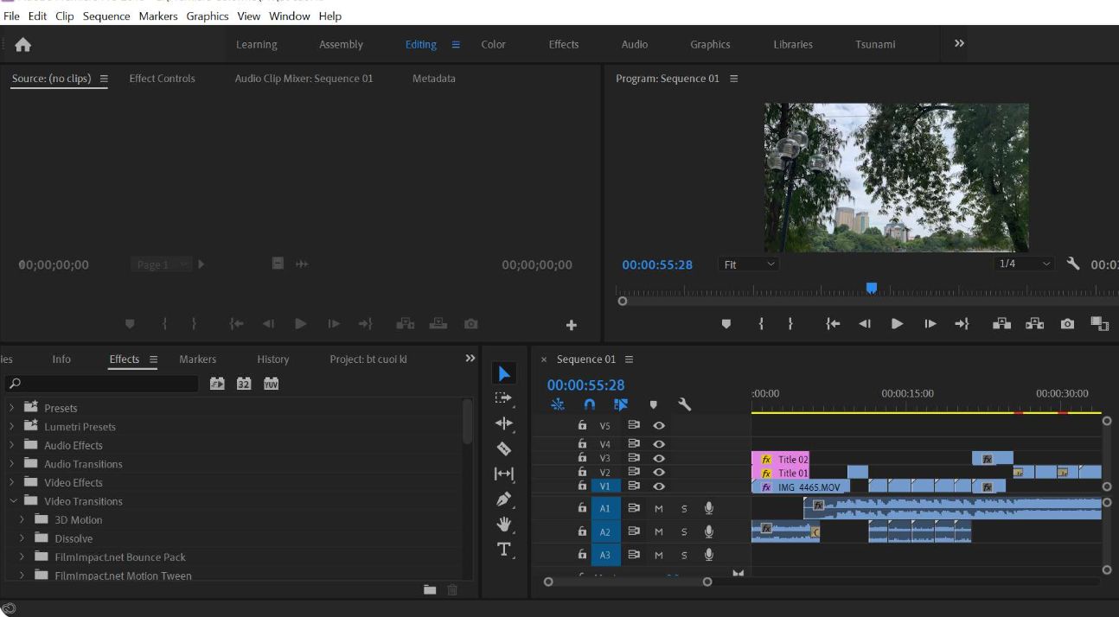Open the Sequence menu
Screen dimensions: 1119x617
[106, 16]
